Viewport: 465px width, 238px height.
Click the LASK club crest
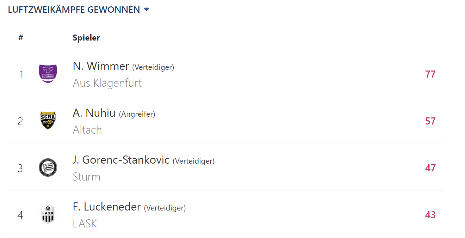pyautogui.click(x=48, y=214)
